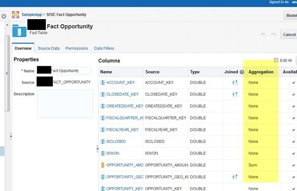Click the undo arrow icon

click(263, 34)
